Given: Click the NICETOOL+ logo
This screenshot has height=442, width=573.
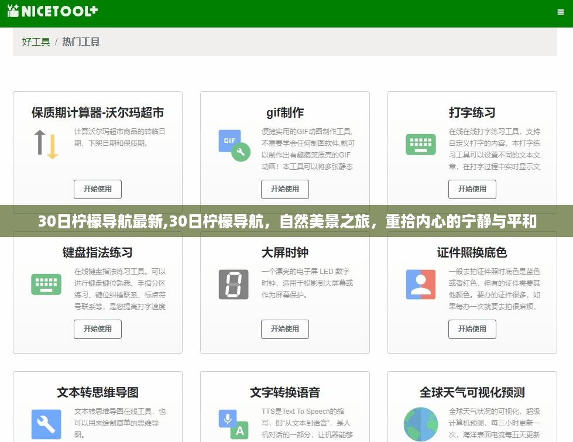Looking at the screenshot, I should pos(53,11).
